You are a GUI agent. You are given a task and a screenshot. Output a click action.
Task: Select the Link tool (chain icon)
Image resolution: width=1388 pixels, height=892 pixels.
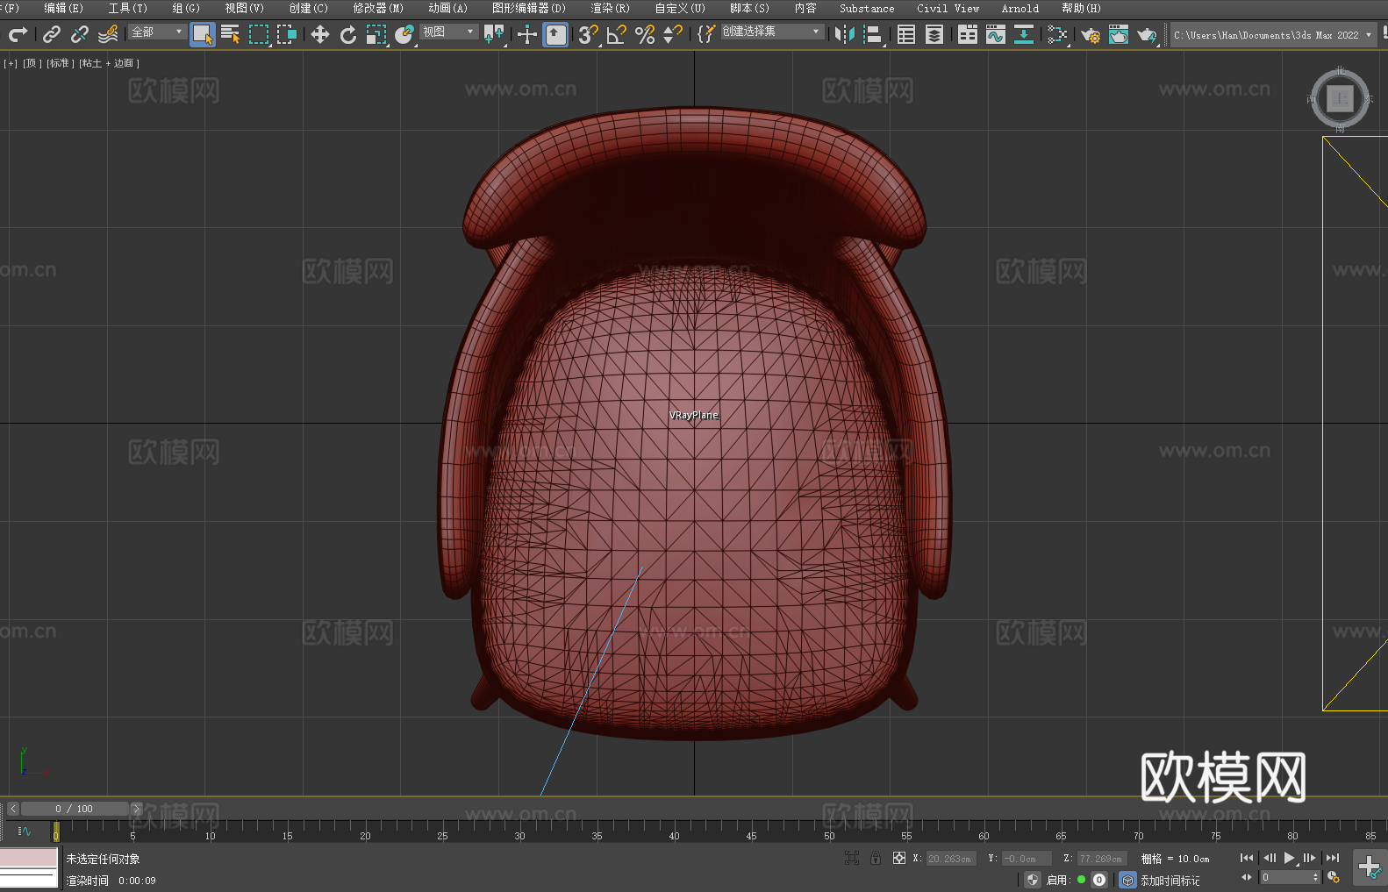pyautogui.click(x=52, y=34)
